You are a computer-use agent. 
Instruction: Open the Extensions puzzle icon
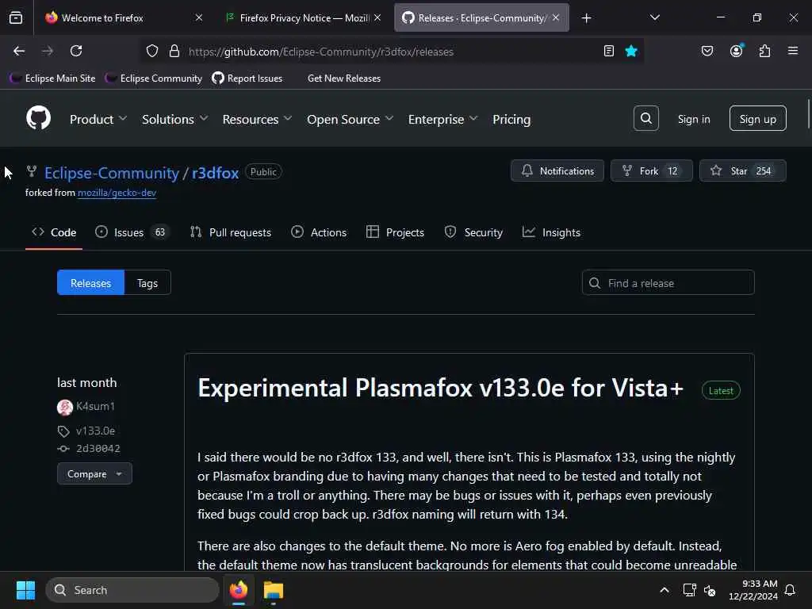click(x=765, y=52)
